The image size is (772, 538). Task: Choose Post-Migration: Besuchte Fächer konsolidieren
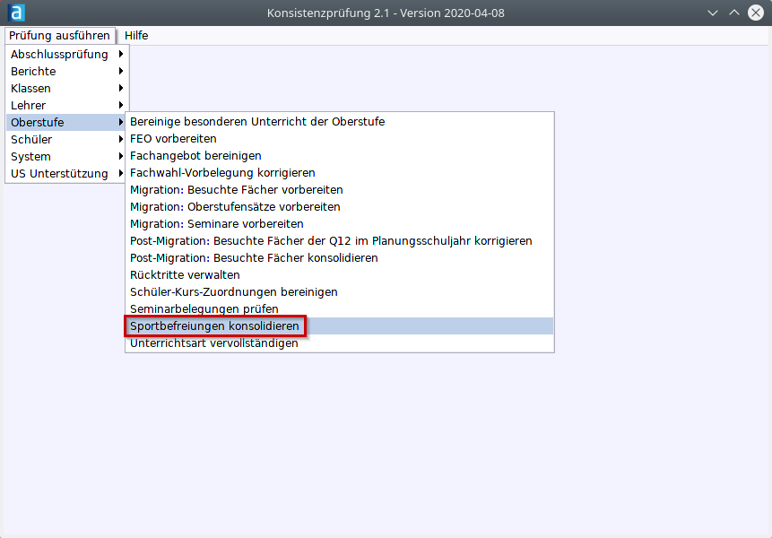[340, 258]
